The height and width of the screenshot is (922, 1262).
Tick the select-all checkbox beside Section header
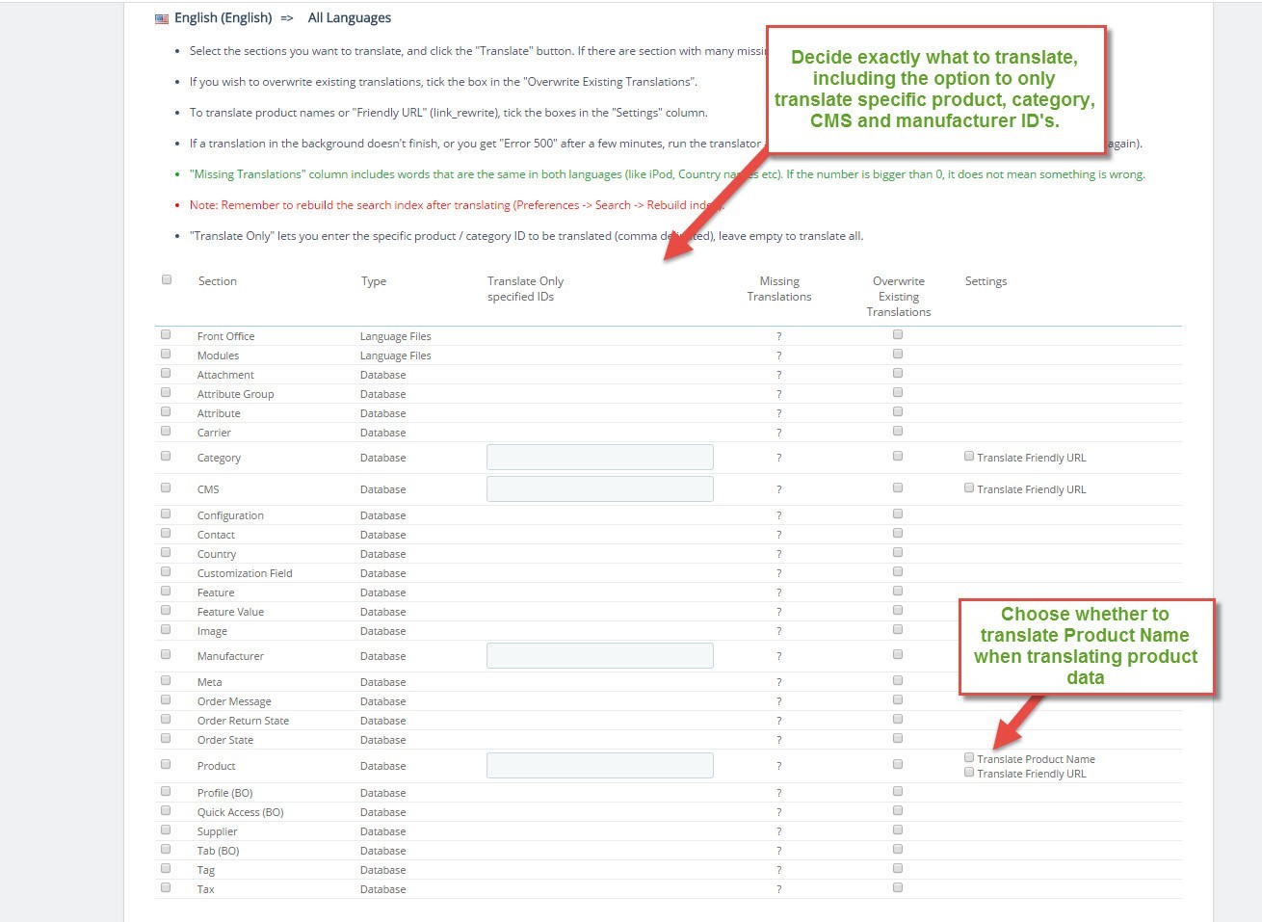pyautogui.click(x=167, y=279)
